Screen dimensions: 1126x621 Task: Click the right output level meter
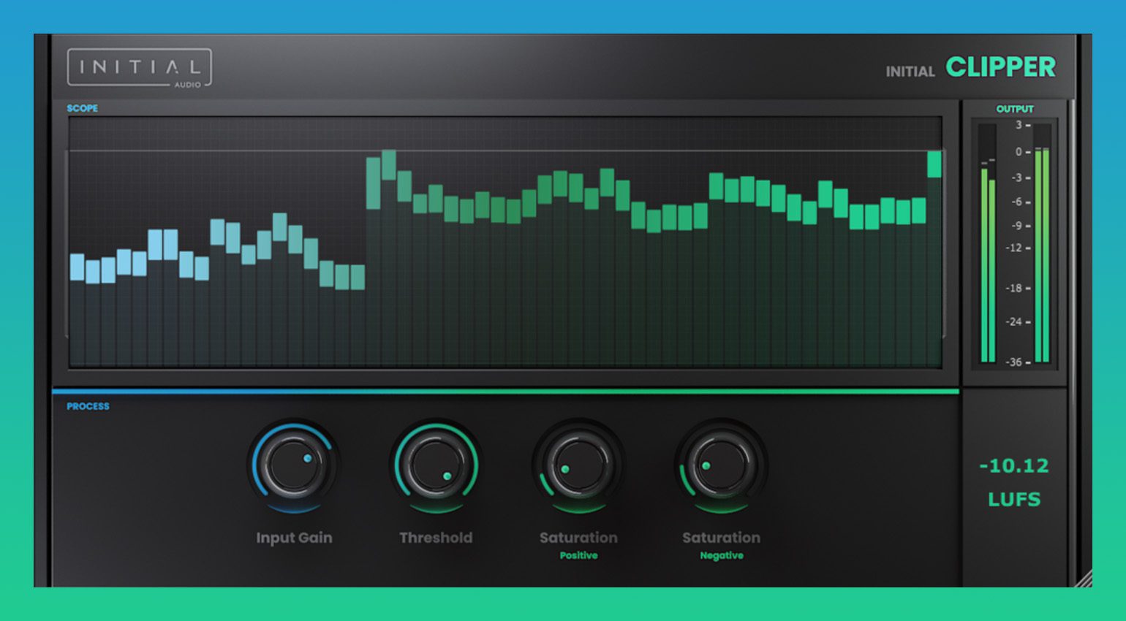[1043, 243]
